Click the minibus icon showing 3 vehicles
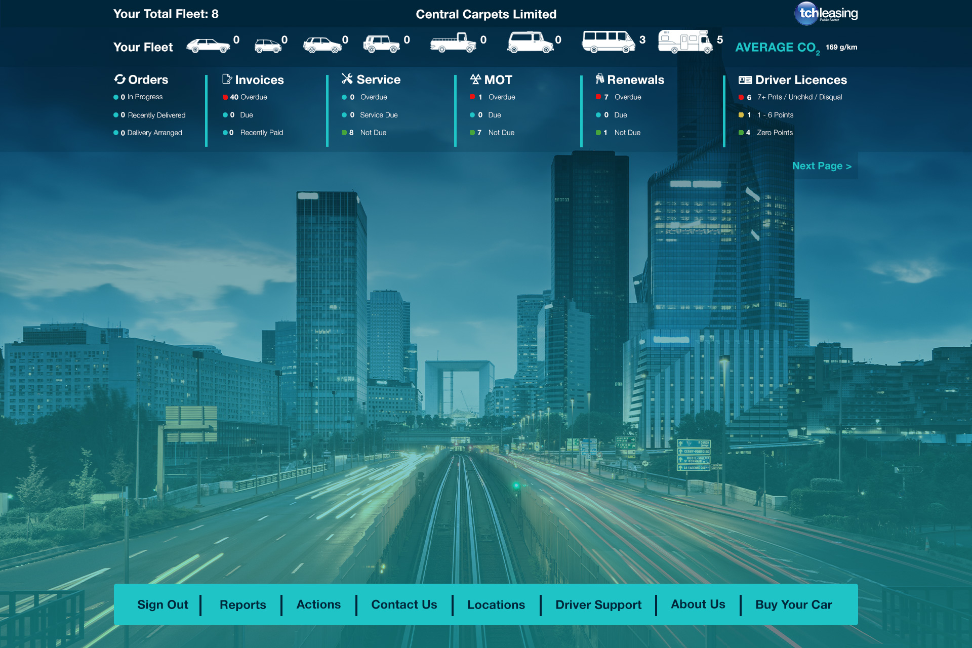This screenshot has width=972, height=648. [x=610, y=43]
